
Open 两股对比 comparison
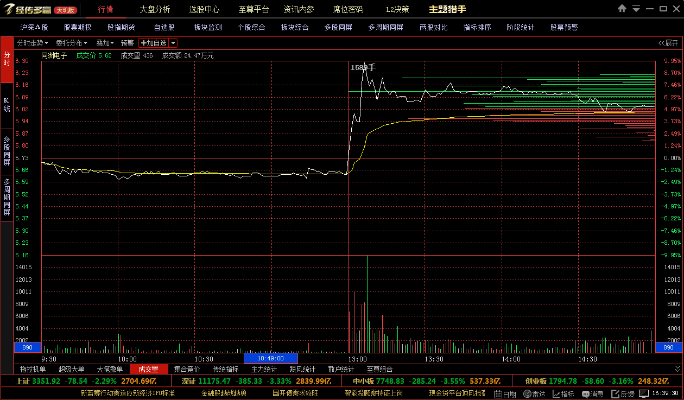click(x=434, y=27)
